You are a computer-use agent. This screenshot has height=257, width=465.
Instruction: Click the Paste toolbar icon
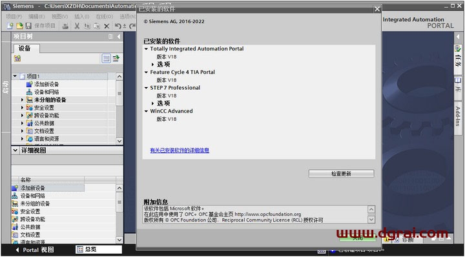coord(97,26)
